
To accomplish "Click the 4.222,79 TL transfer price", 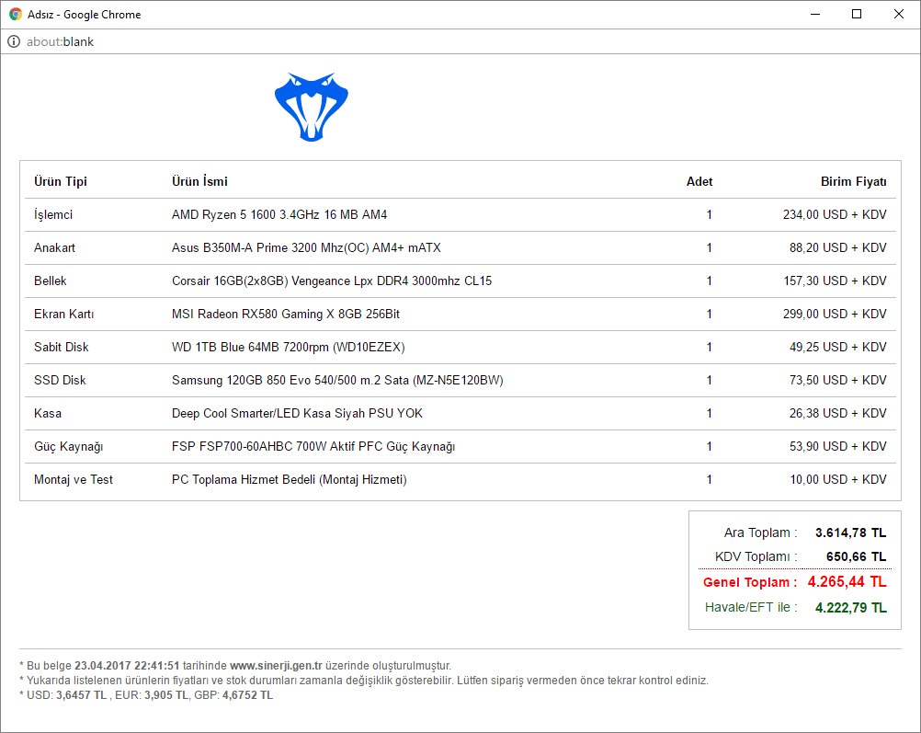I will pos(850,608).
